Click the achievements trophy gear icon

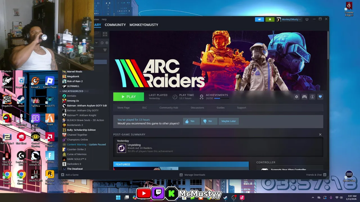(201, 97)
